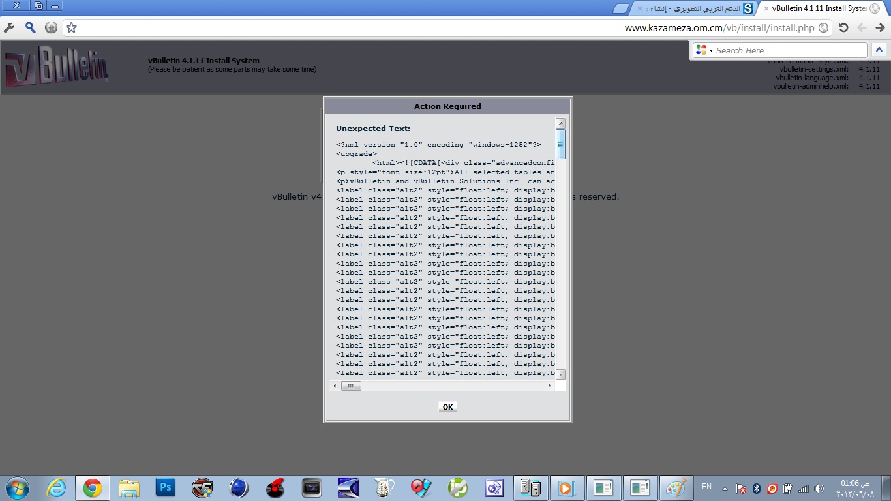This screenshot has height=501, width=891.
Task: Show hidden system tray icons
Action: 725,488
